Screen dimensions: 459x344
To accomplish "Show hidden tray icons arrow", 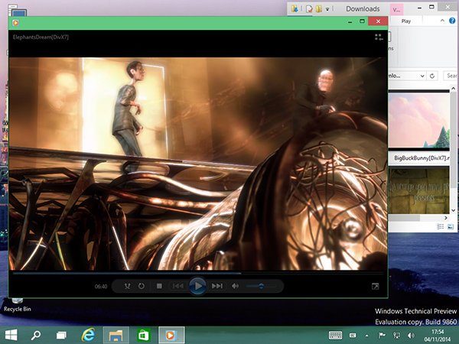I will [366, 336].
